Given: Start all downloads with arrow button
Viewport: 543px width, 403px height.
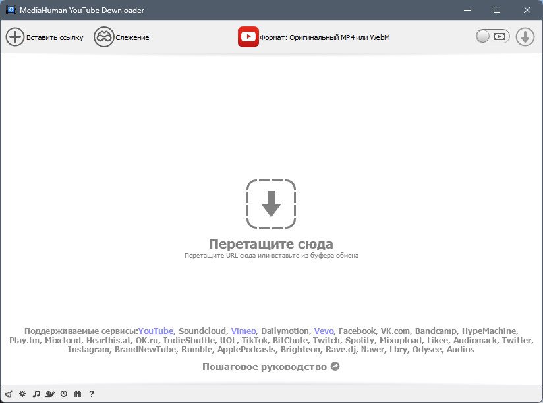Looking at the screenshot, I should [525, 37].
